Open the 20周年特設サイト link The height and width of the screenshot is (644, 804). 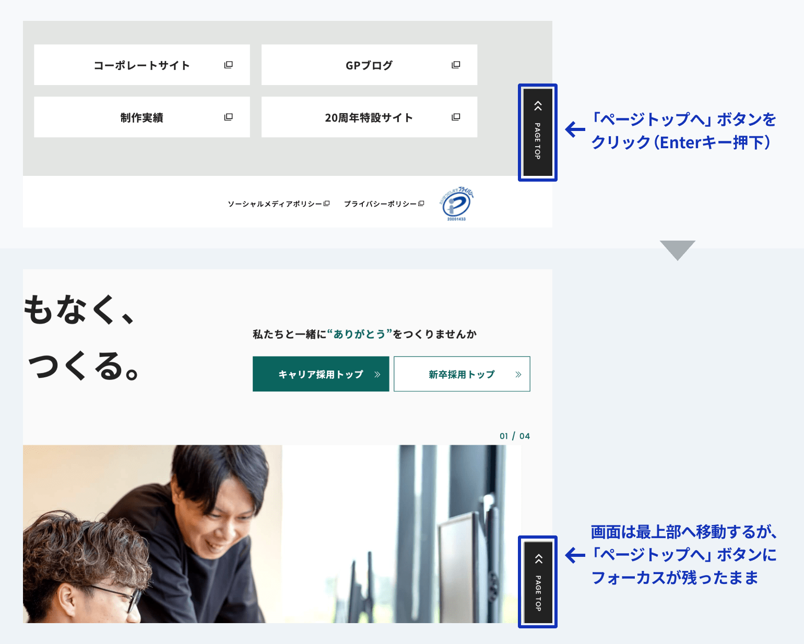[x=369, y=117]
